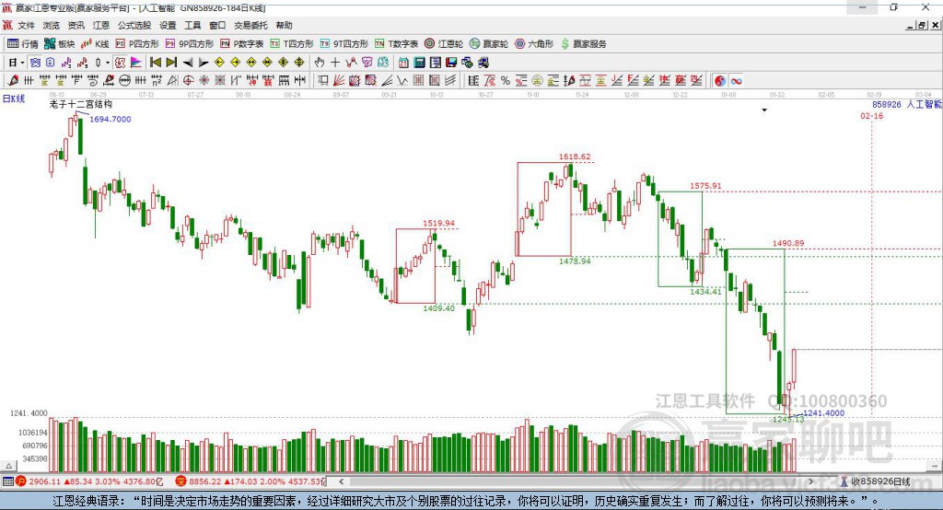Select the red crosshair circle tool
Viewport: 943px width, 510px height.
(188, 80)
